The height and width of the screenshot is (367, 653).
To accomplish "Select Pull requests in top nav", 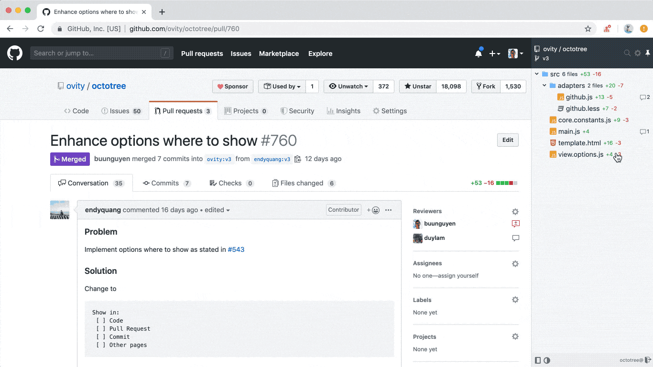I will click(202, 54).
